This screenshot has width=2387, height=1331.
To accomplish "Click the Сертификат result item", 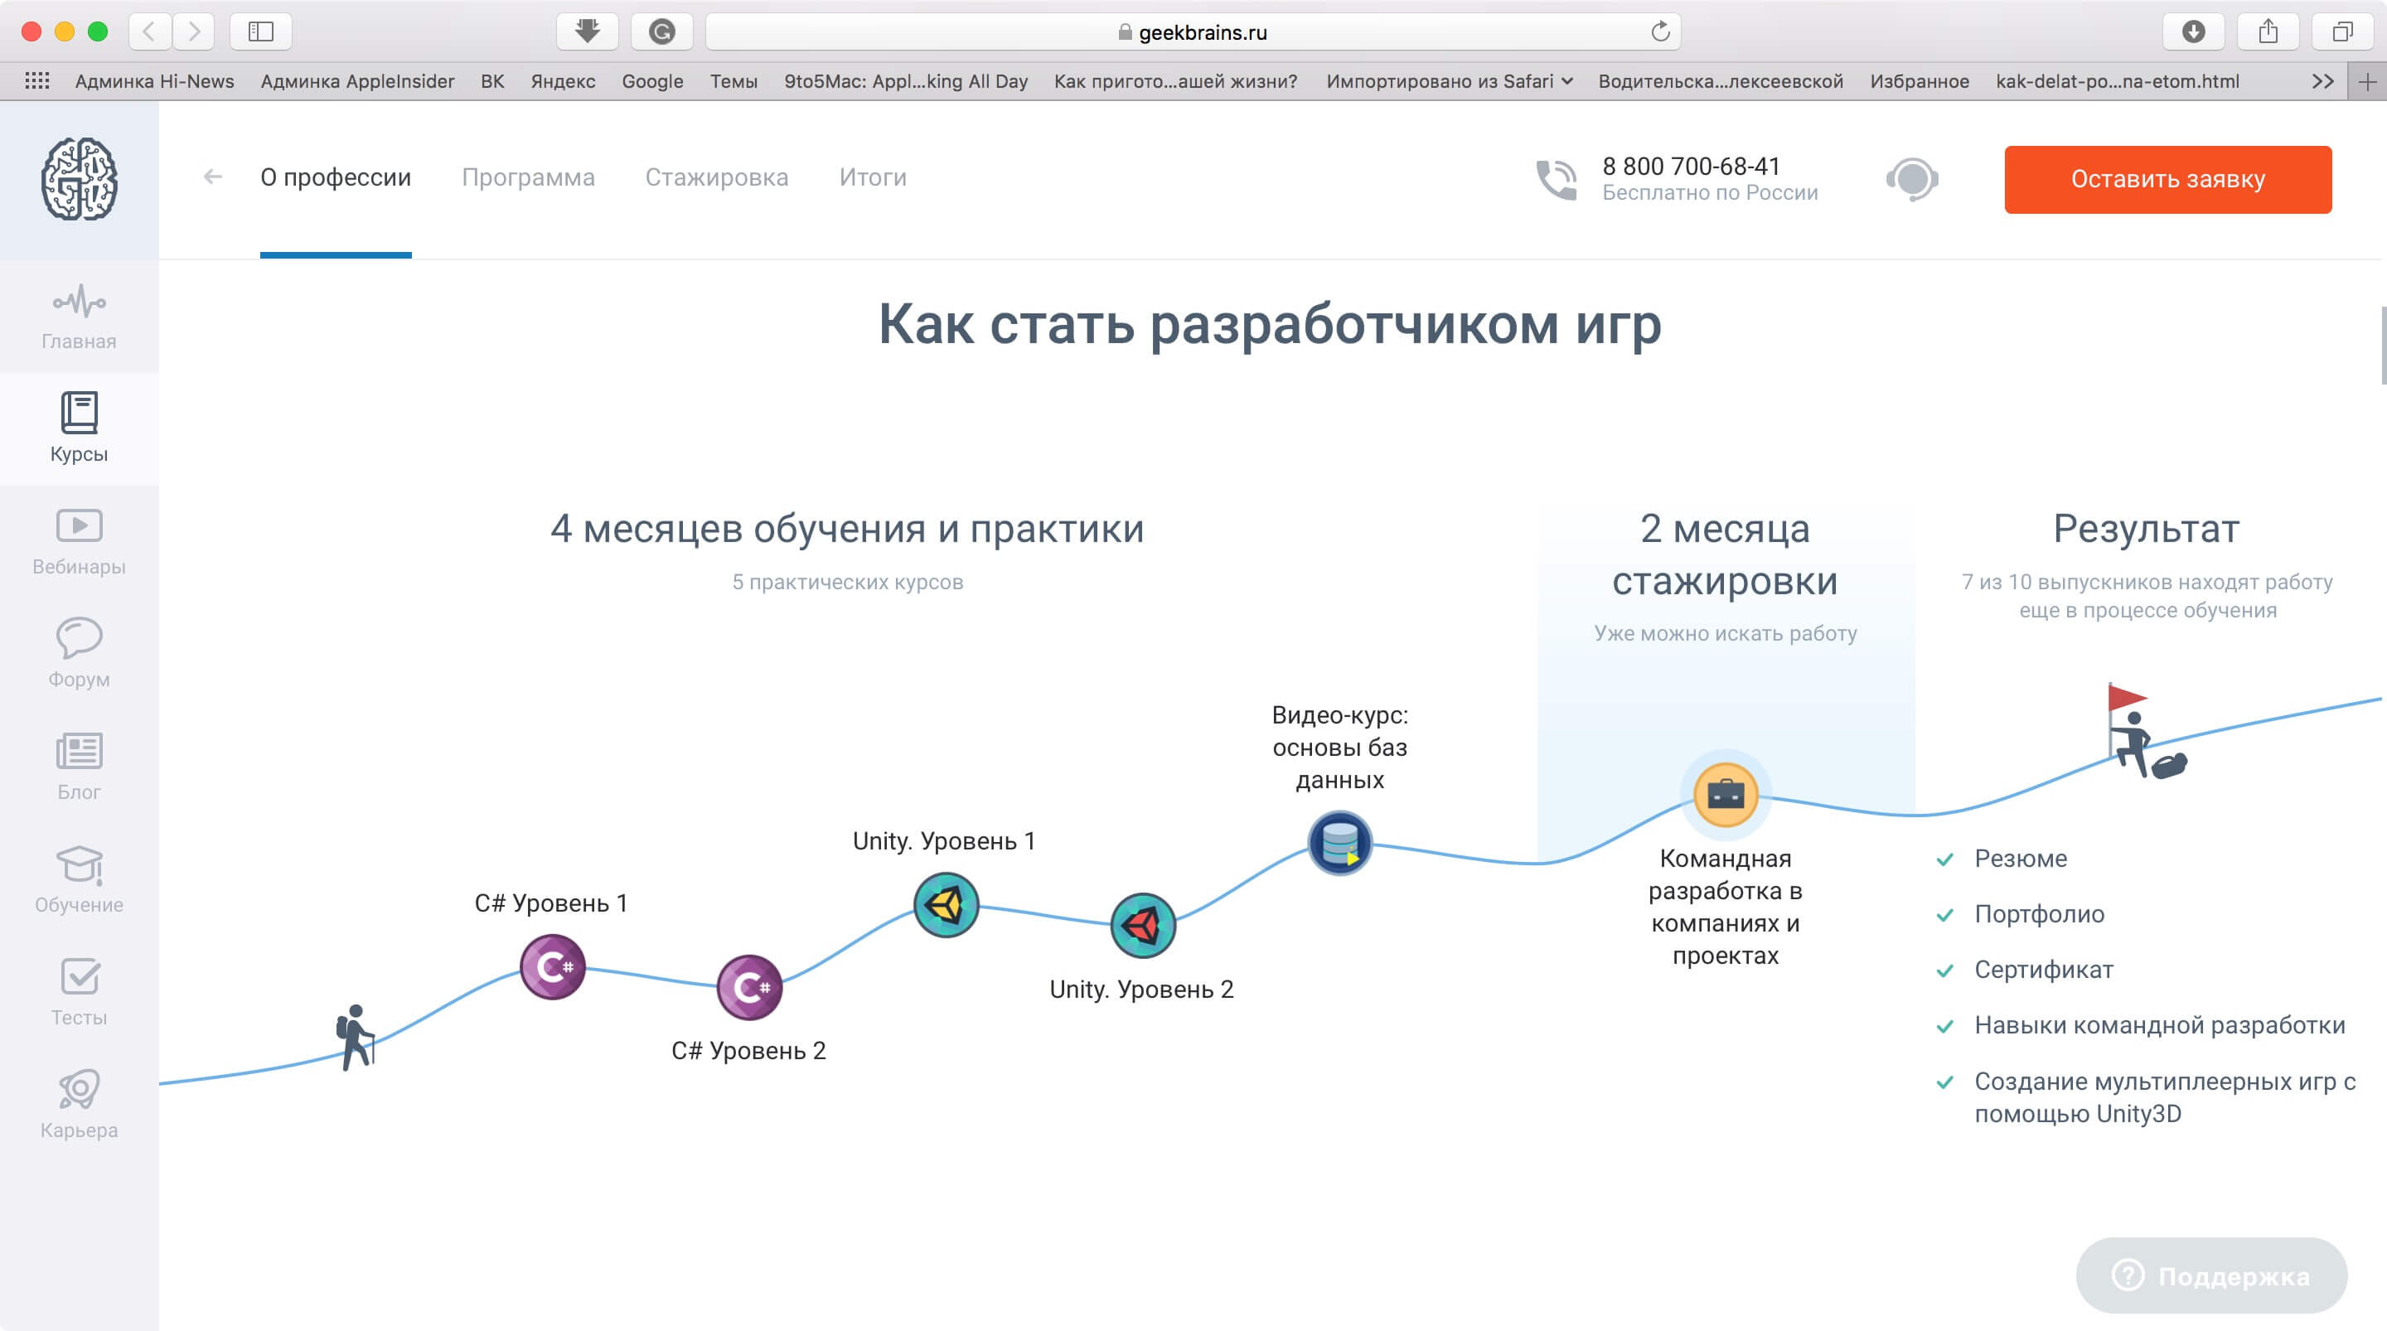I will coord(2043,970).
